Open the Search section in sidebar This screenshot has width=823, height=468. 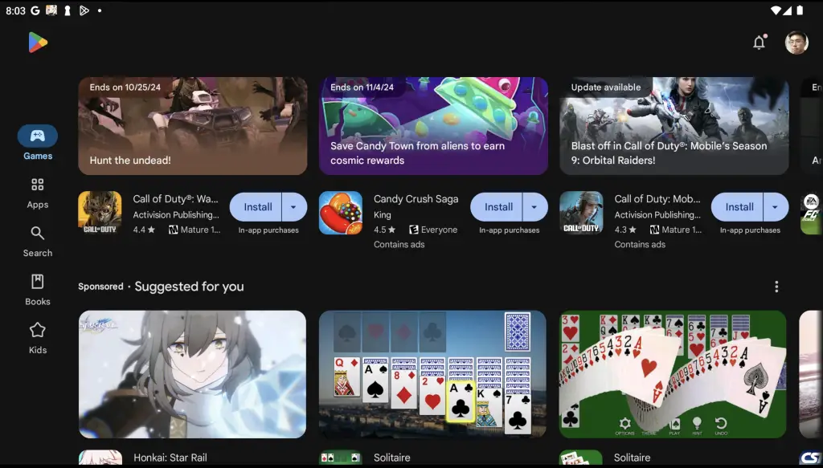[38, 242]
